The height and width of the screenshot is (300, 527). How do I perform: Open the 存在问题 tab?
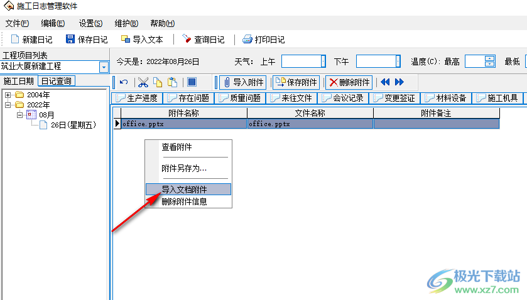coord(188,98)
